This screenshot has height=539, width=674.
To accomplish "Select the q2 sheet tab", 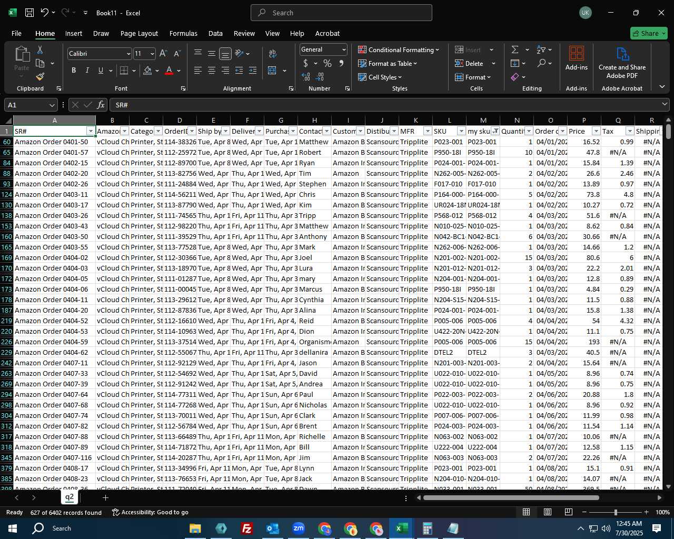I will click(x=70, y=497).
